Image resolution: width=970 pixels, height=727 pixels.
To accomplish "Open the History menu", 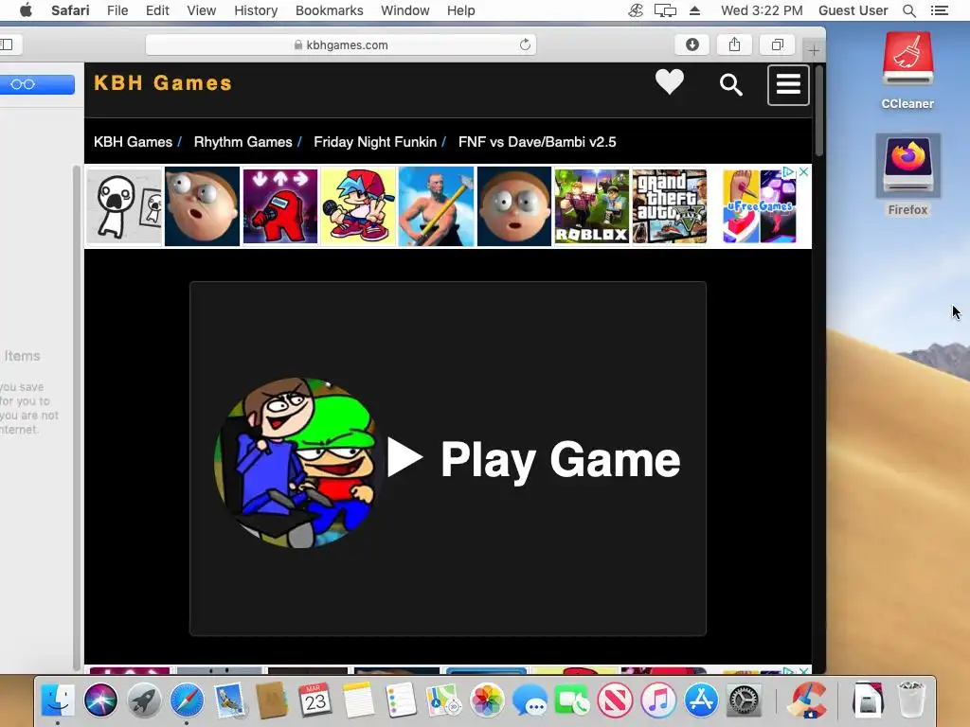I will [256, 10].
